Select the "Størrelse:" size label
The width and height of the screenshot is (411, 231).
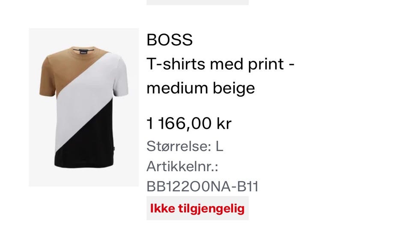tap(179, 146)
